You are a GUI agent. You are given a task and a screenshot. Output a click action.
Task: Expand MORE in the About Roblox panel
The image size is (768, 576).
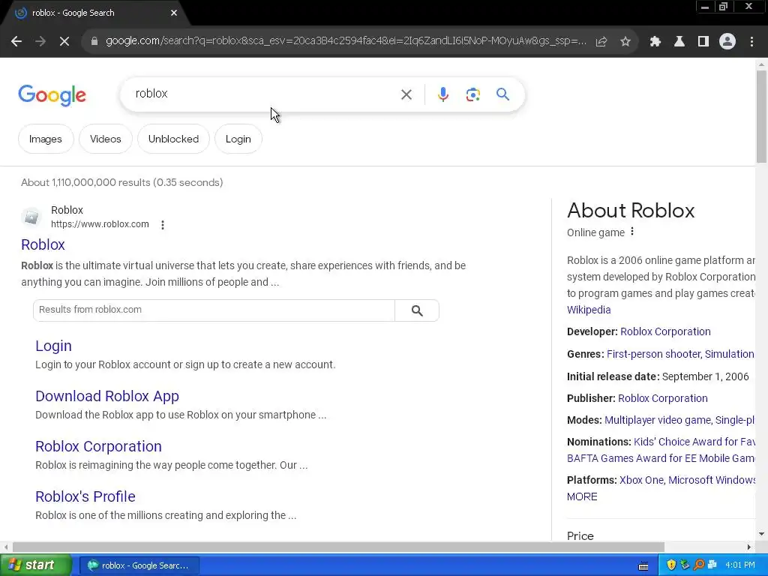582,496
